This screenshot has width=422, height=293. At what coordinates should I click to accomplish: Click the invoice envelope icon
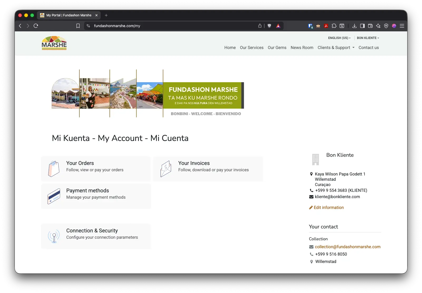166,169
